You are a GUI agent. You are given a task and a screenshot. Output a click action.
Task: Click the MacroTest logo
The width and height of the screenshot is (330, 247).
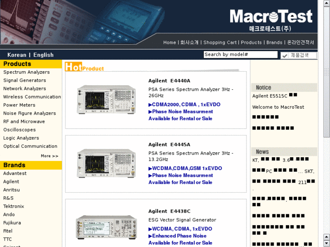(x=271, y=20)
